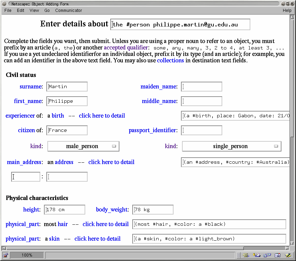Follow the 'accepted qualifier' link
296x261 pixels.
click(x=126, y=47)
